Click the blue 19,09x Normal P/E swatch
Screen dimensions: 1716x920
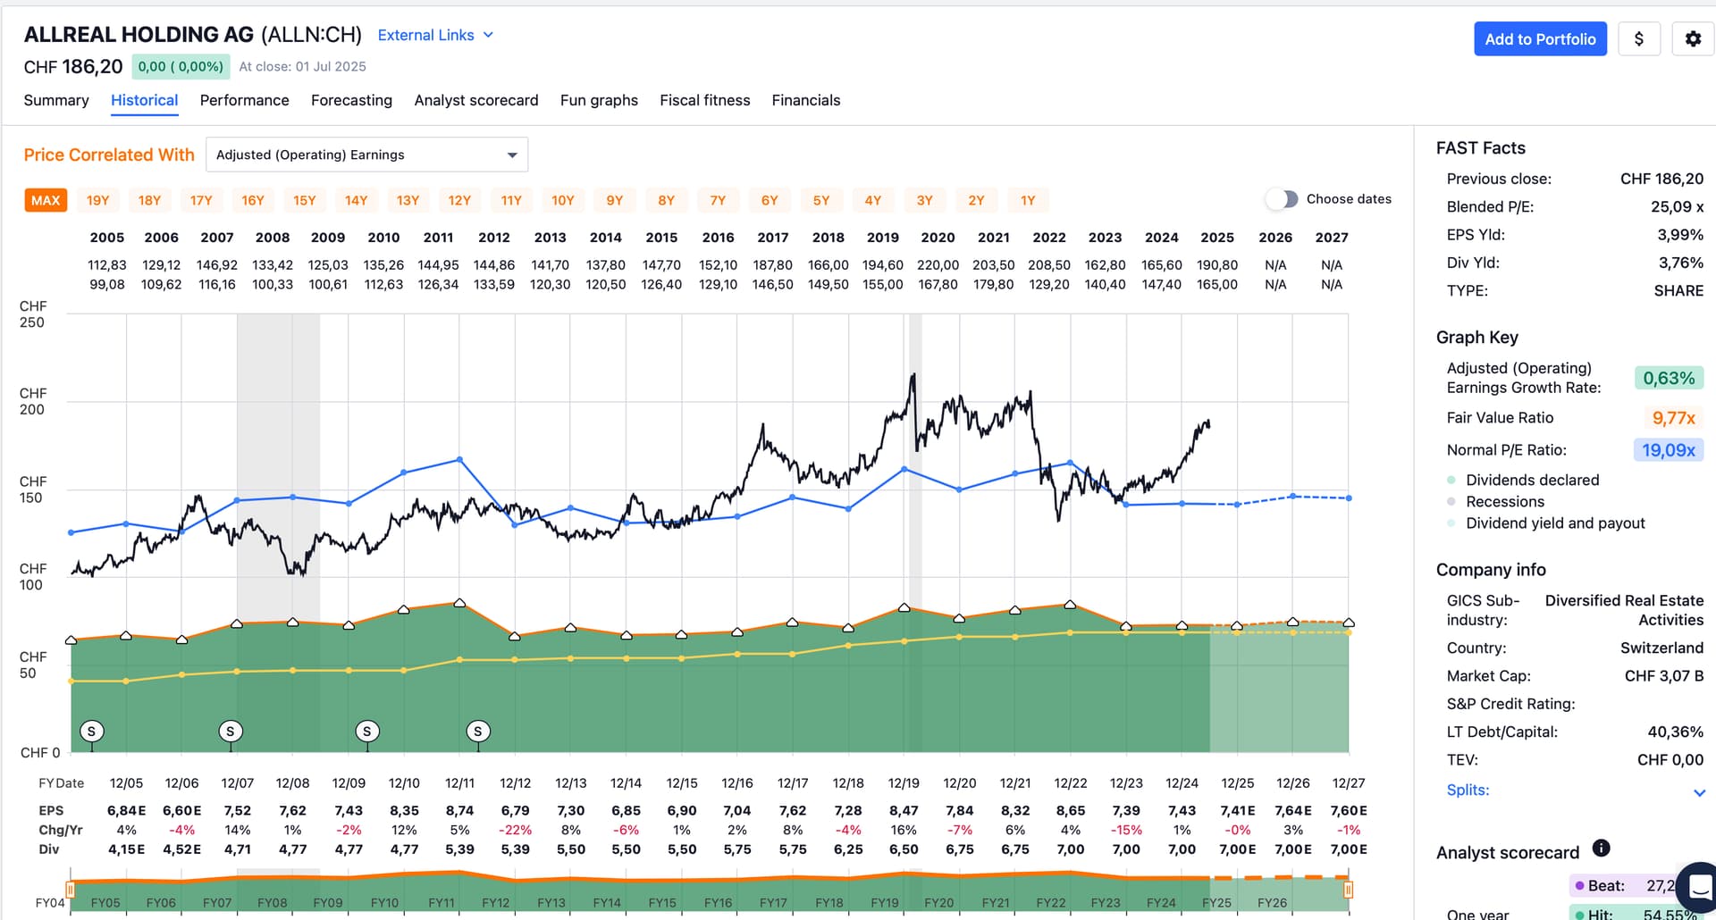tap(1669, 450)
